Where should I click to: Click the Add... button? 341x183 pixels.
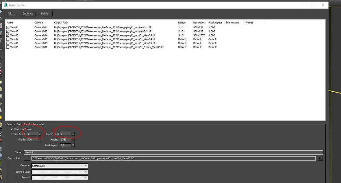click(x=11, y=14)
